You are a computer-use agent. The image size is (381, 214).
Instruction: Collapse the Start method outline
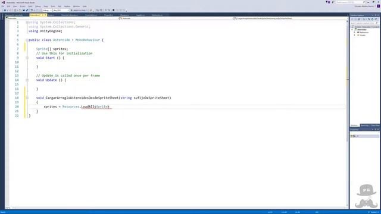[x=27, y=58]
